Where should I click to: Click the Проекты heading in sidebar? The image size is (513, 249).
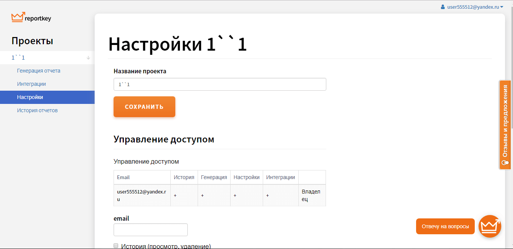point(32,41)
